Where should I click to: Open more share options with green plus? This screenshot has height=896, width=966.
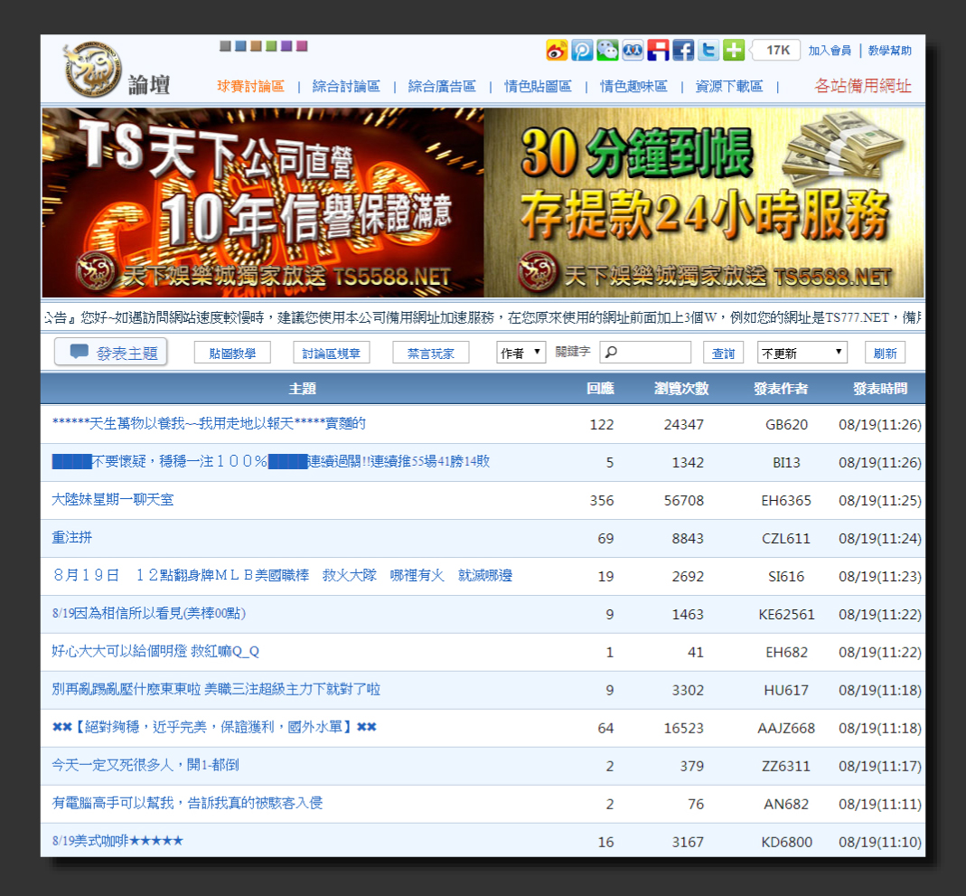pos(733,50)
